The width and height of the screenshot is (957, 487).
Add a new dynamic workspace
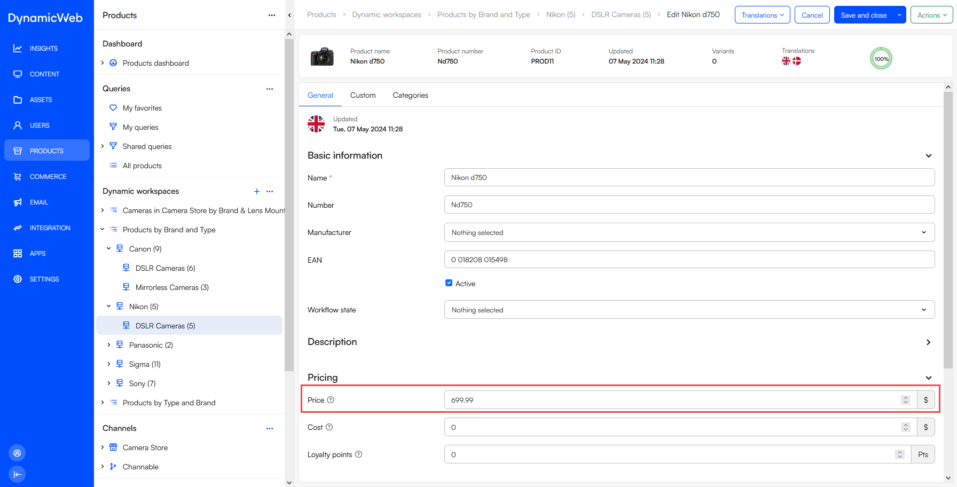click(257, 191)
